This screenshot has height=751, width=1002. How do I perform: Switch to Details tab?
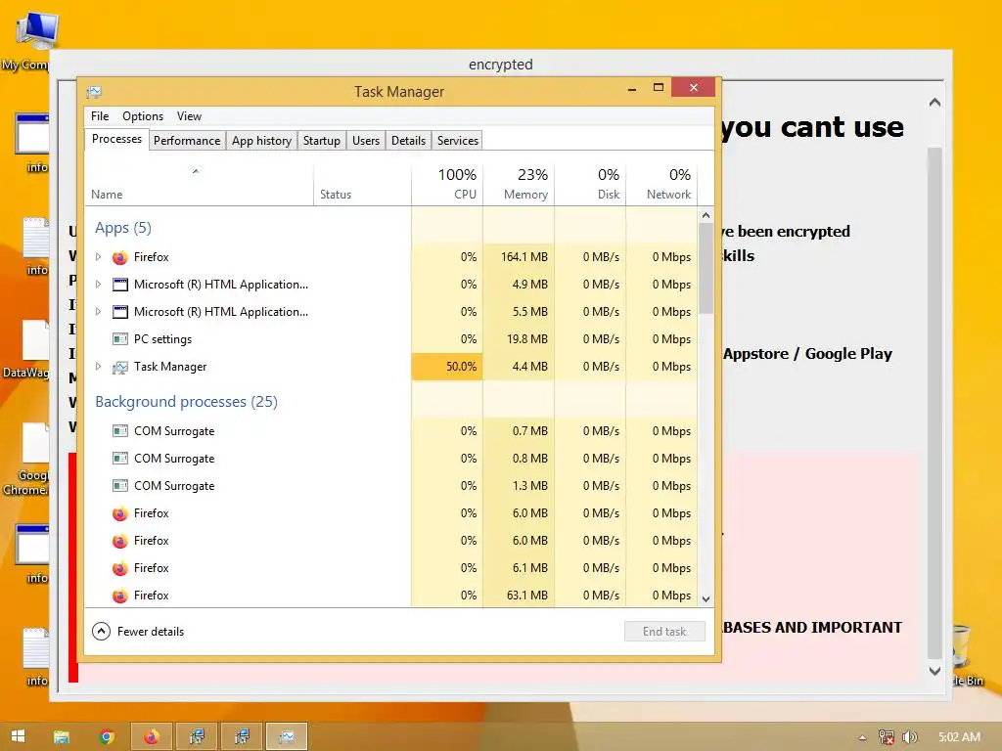408,141
